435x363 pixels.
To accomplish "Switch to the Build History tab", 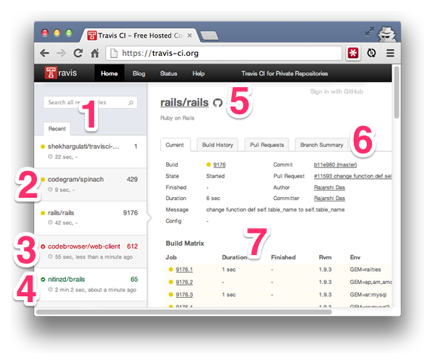I will coord(217,145).
